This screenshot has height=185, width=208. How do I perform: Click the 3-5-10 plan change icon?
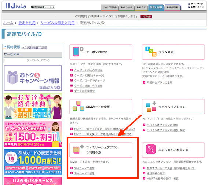(151, 52)
